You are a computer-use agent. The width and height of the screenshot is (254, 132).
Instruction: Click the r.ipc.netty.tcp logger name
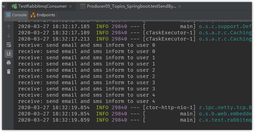(225, 107)
